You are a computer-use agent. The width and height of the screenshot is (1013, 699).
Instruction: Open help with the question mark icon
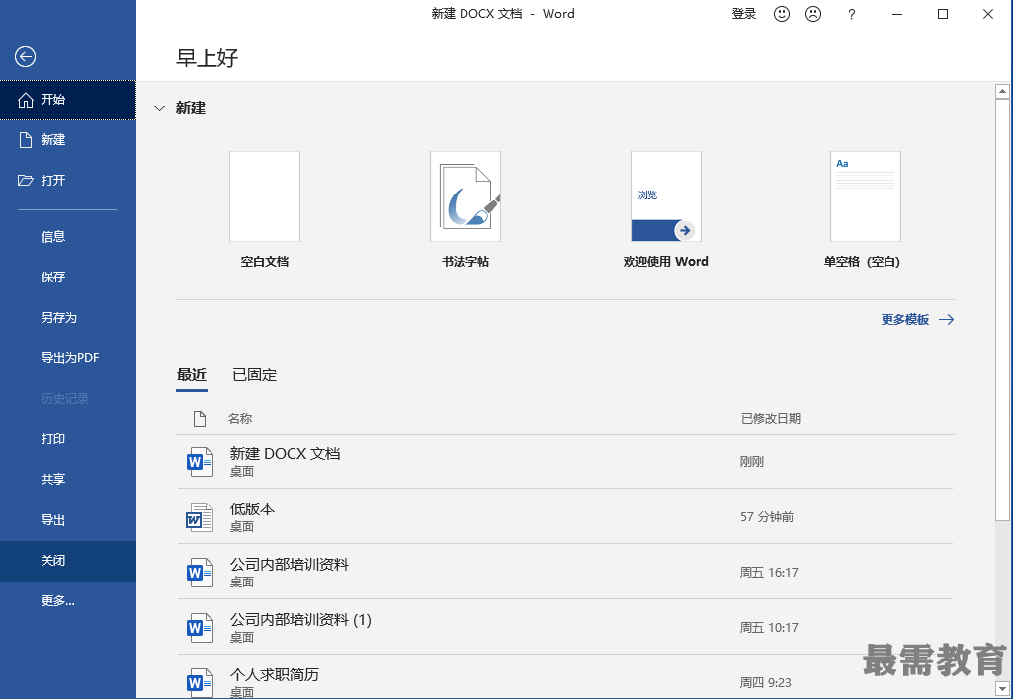click(852, 14)
